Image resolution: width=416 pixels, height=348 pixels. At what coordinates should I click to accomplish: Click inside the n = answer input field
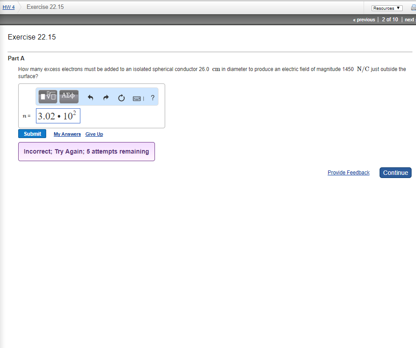click(58, 116)
